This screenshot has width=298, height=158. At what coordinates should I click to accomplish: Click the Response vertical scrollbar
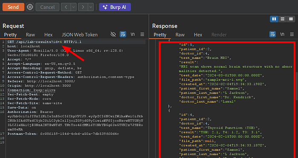[x=297, y=86]
